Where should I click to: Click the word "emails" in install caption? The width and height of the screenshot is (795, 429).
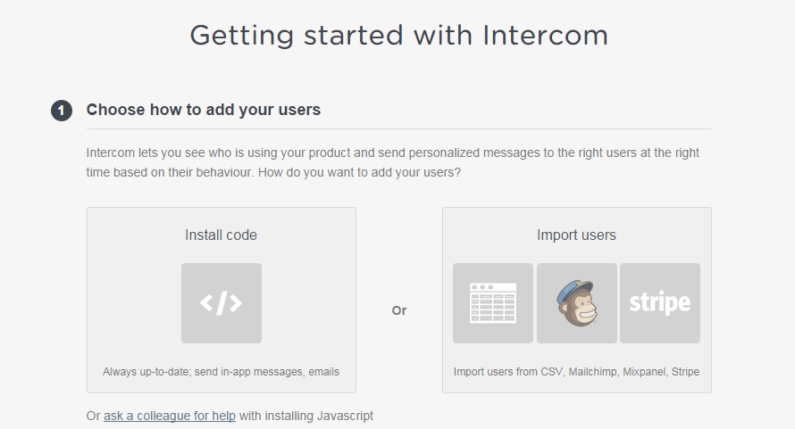pyautogui.click(x=322, y=371)
